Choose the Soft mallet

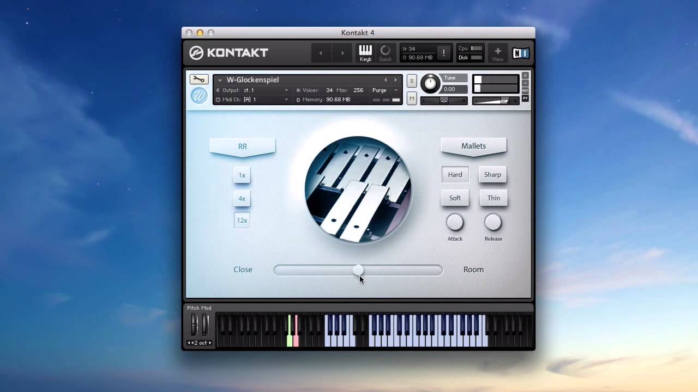pos(455,198)
